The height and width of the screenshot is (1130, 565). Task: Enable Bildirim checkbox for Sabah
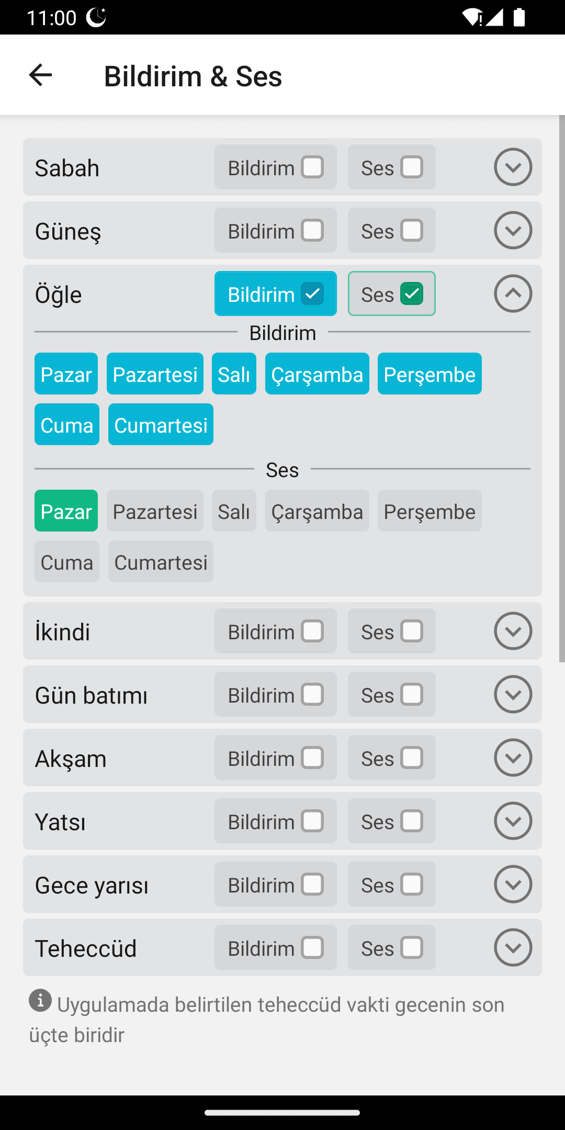[x=312, y=167]
